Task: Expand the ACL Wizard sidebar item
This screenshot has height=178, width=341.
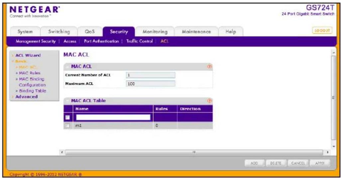Action: point(28,55)
